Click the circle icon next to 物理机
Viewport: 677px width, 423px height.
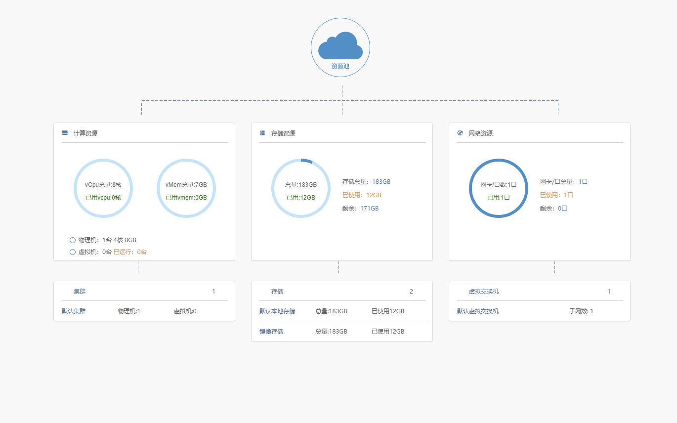[x=73, y=240]
